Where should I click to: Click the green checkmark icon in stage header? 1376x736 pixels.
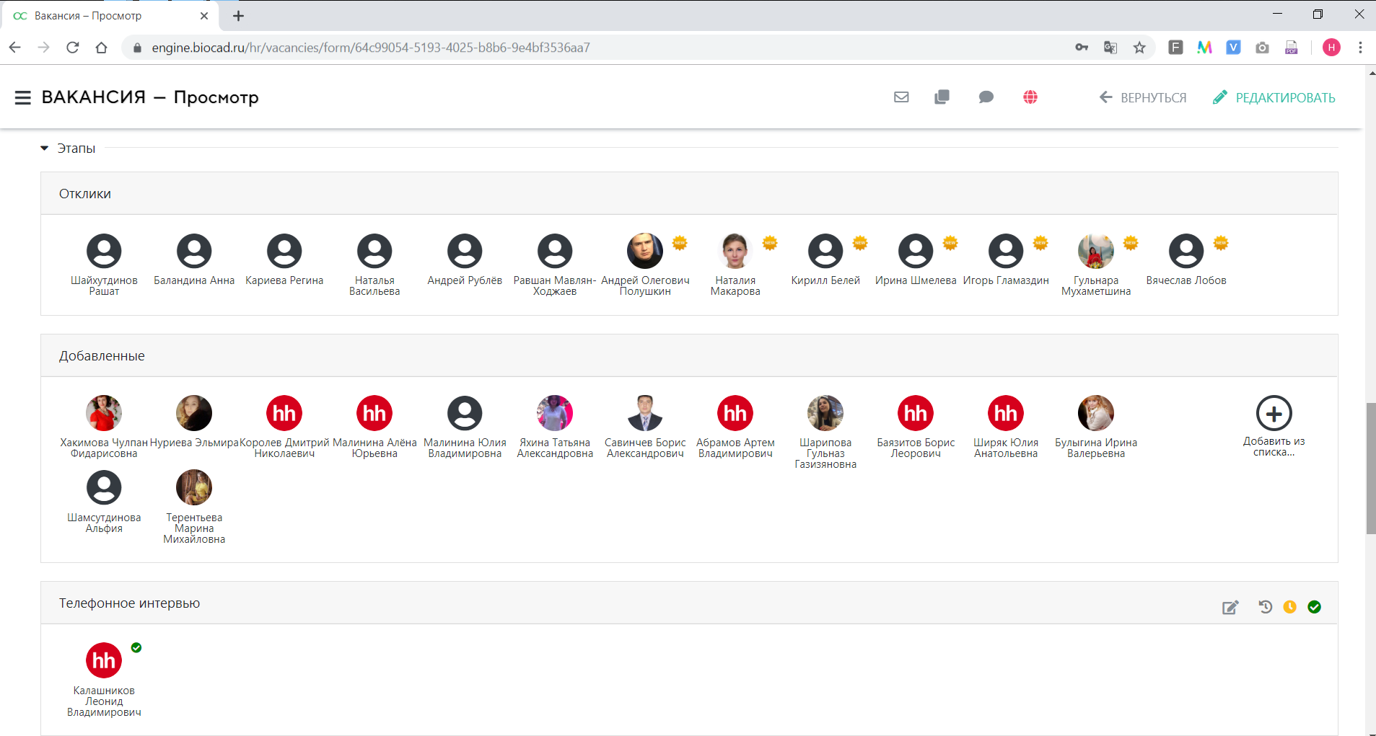(x=1315, y=607)
